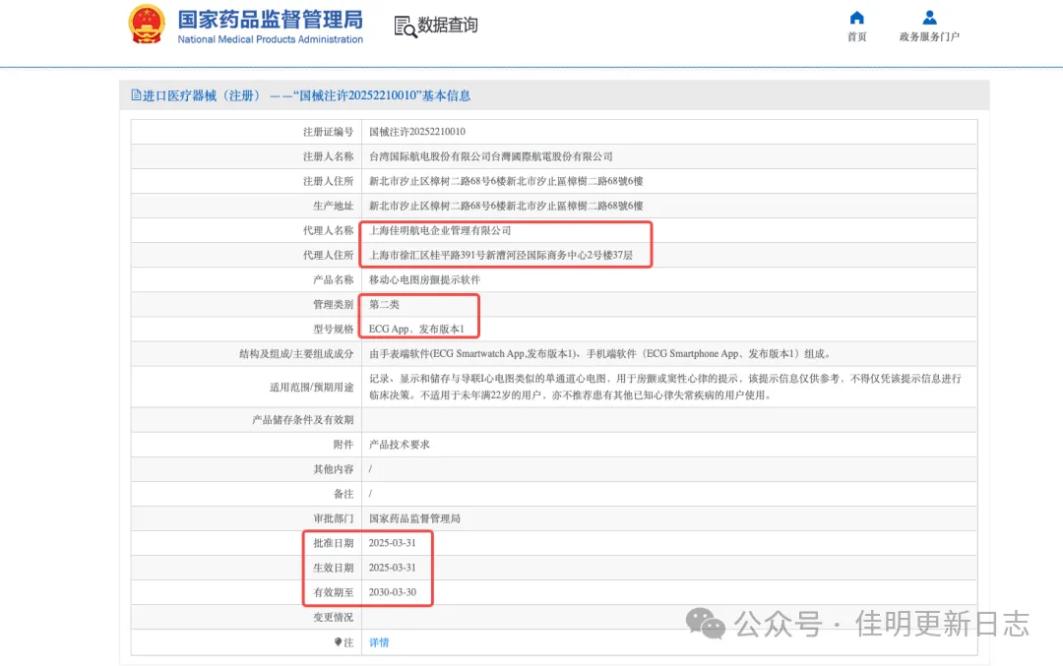The image size is (1063, 666).
Task: Select product name 移动心电图房颤提示软件
Action: pyautogui.click(x=424, y=279)
